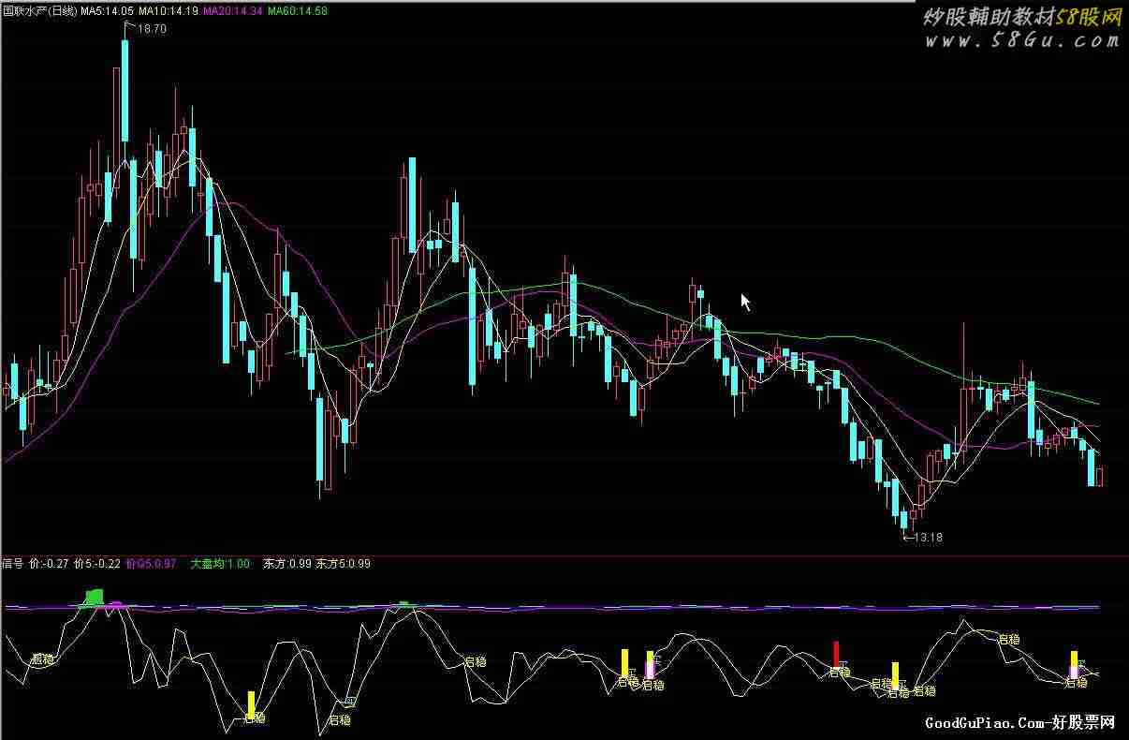Image resolution: width=1129 pixels, height=740 pixels.
Task: Click the red signal bar in indicator panel
Action: [x=836, y=653]
